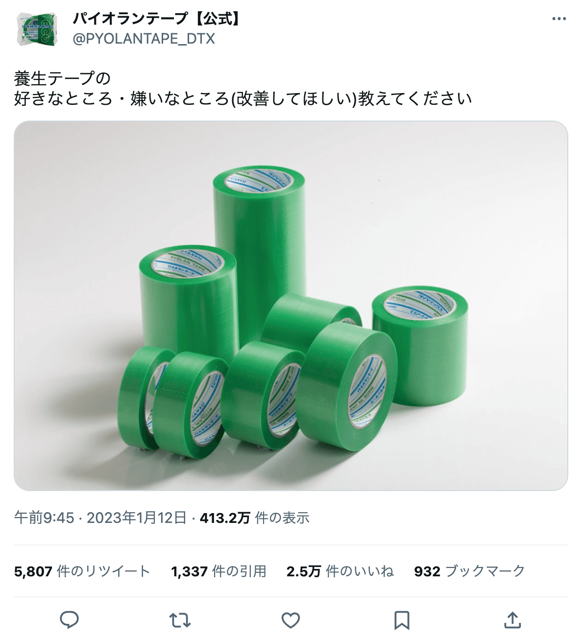This screenshot has height=642, width=581.
Task: Like the tweet with the heart icon
Action: [290, 620]
